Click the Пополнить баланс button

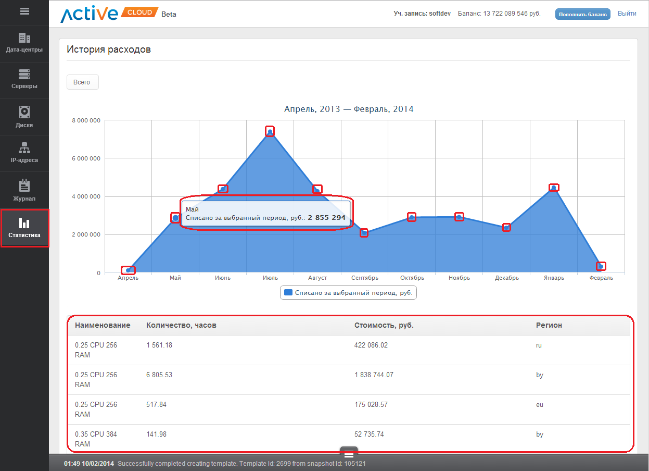(582, 14)
